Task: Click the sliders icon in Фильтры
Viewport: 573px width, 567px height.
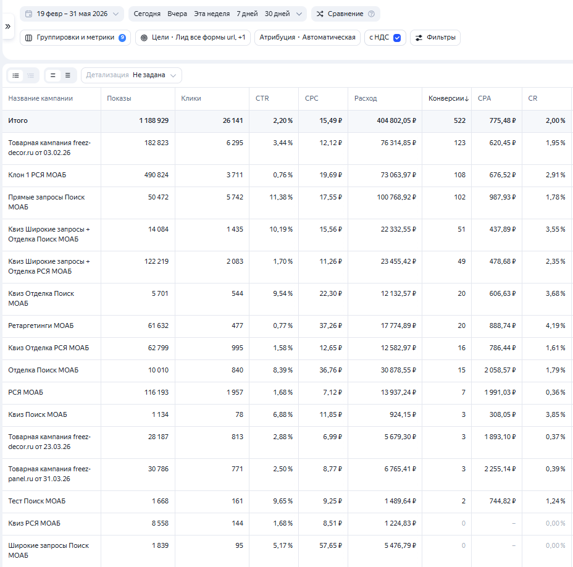Action: pos(419,38)
